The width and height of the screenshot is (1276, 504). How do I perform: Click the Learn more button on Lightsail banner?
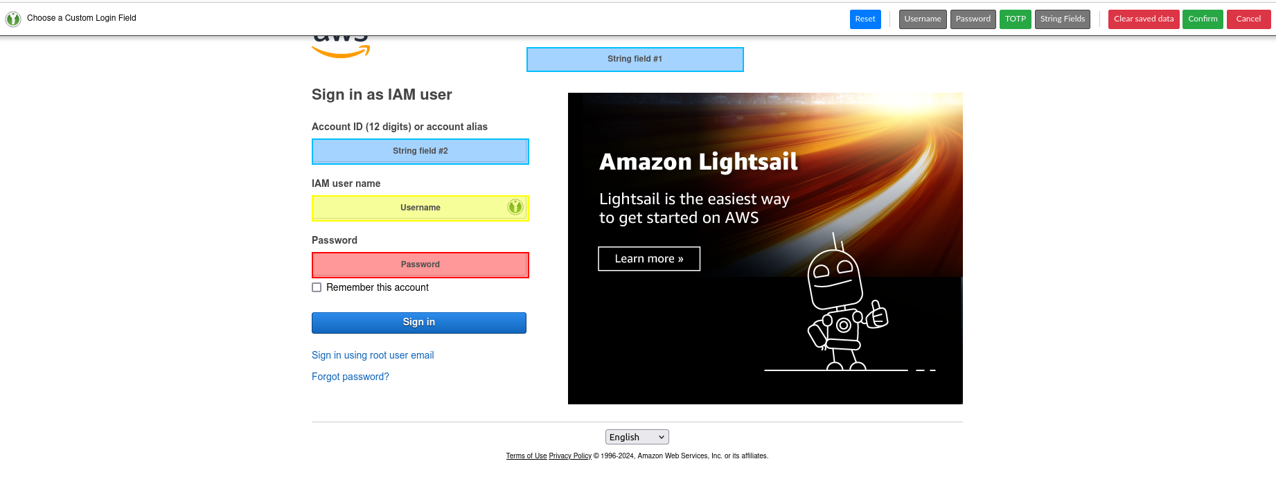click(649, 259)
